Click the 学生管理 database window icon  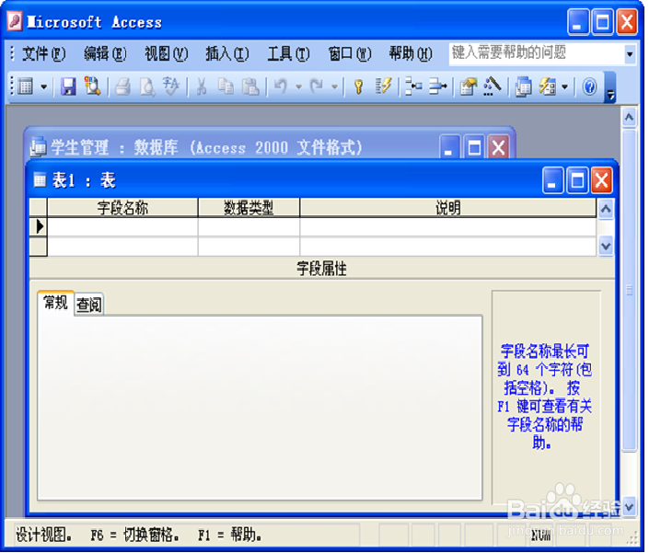point(39,147)
